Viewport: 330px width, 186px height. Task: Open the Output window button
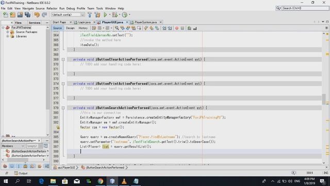click(21, 173)
